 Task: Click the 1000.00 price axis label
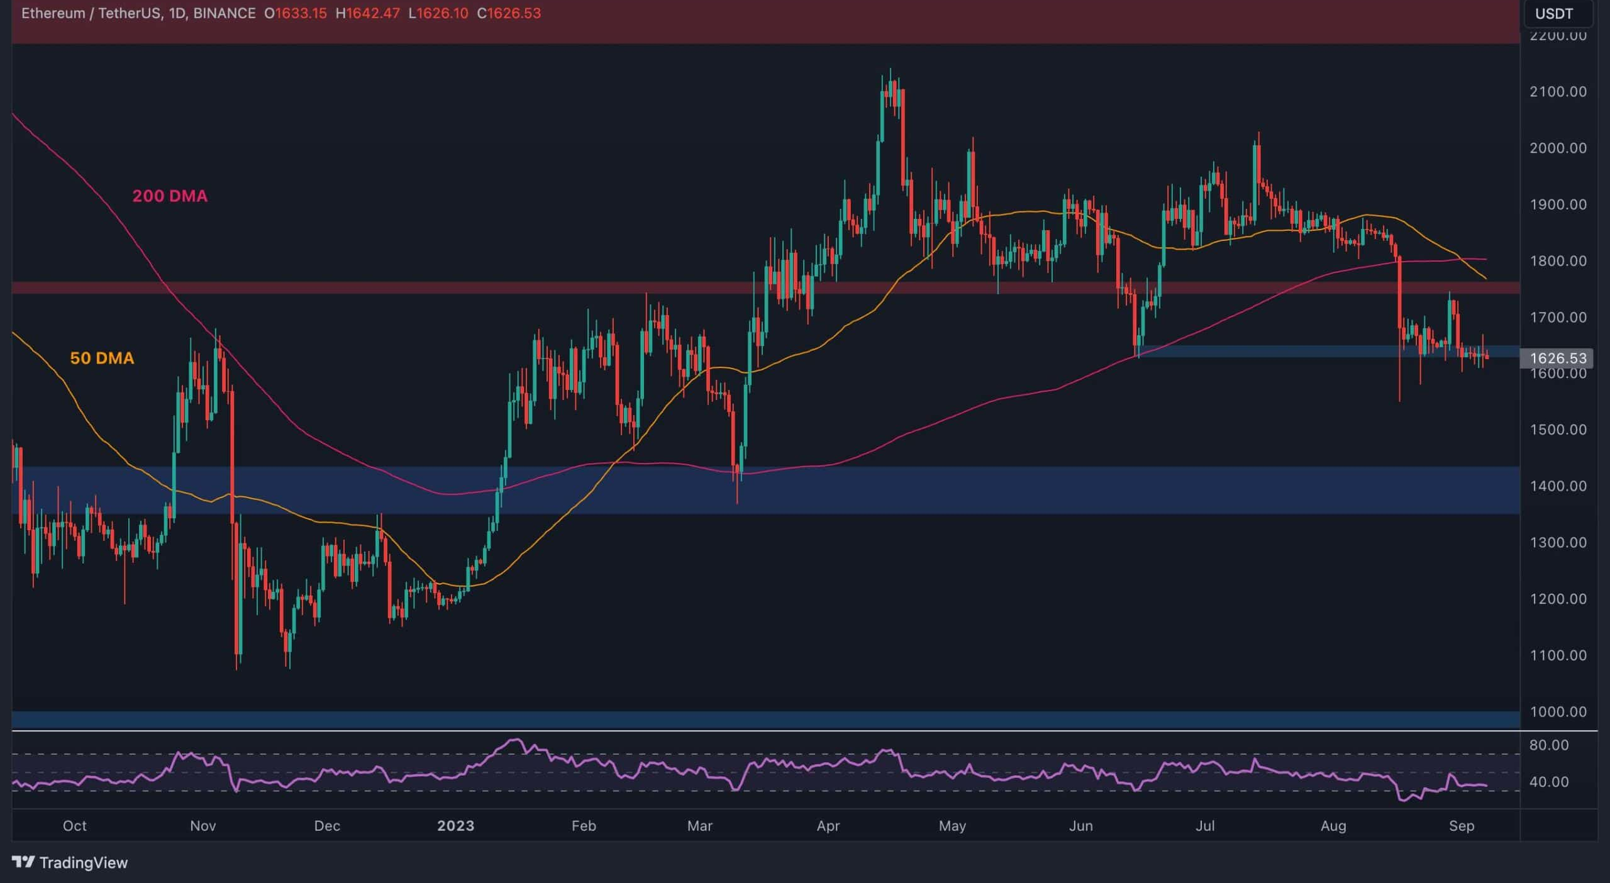[x=1558, y=712]
